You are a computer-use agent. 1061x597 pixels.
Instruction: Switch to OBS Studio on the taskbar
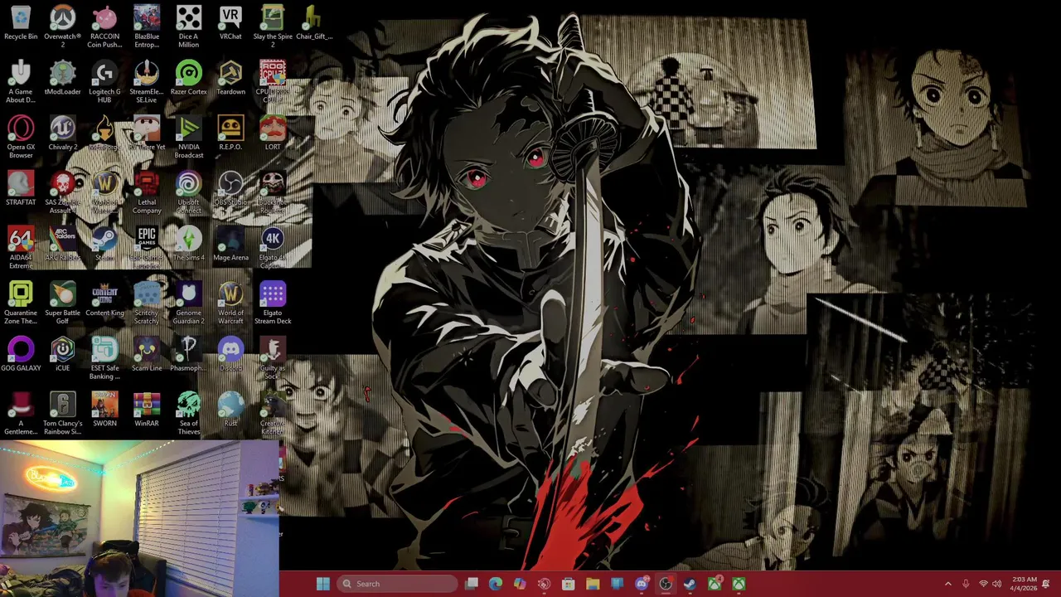coord(666,584)
